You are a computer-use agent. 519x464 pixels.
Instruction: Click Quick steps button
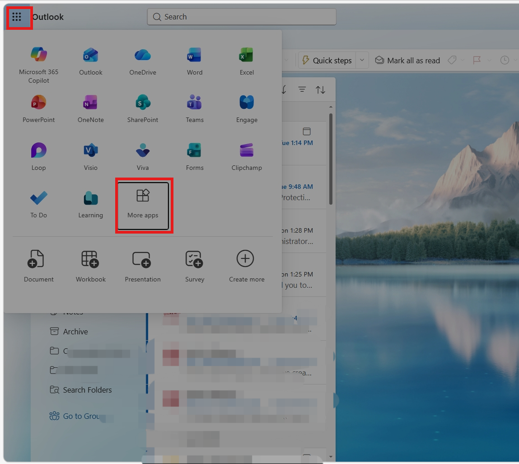point(327,61)
